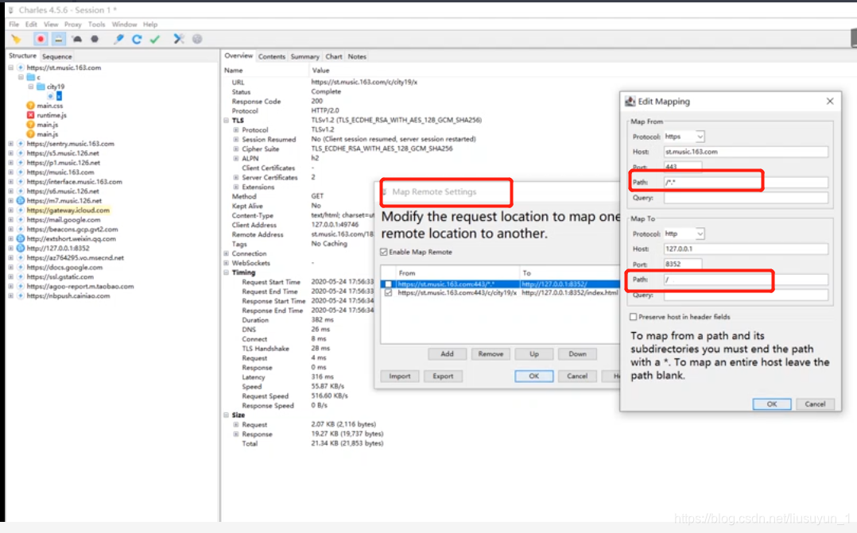Collapse the city19 folder node
857x533 pixels.
coord(31,87)
